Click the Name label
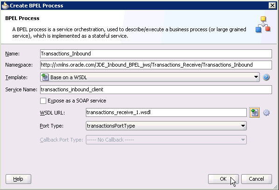279x190 pixels. (13, 54)
